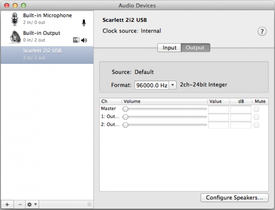
Task: Click the Mute column header
Action: (x=260, y=101)
